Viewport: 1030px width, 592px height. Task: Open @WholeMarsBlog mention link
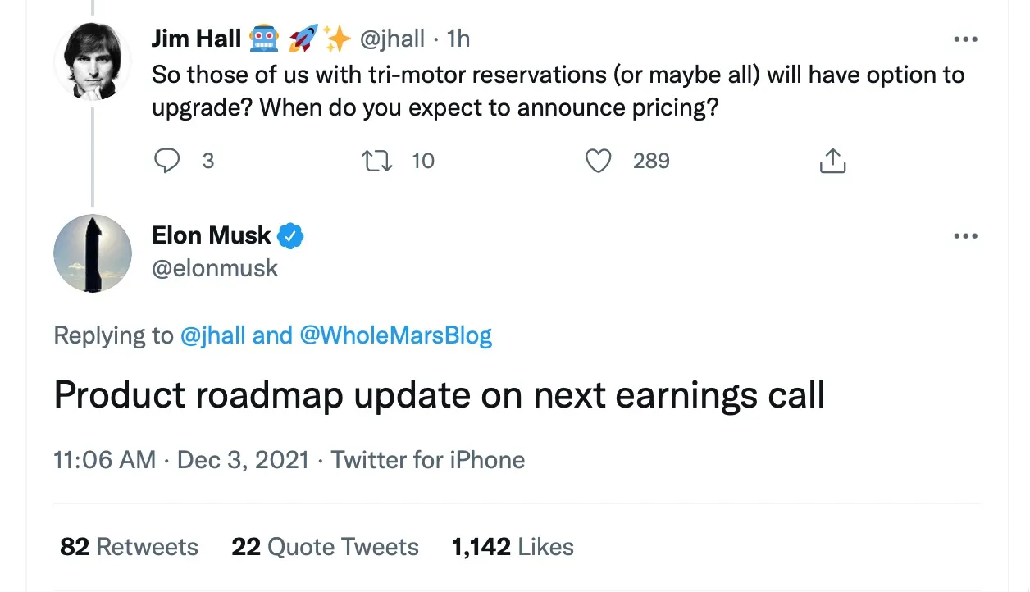click(x=396, y=335)
